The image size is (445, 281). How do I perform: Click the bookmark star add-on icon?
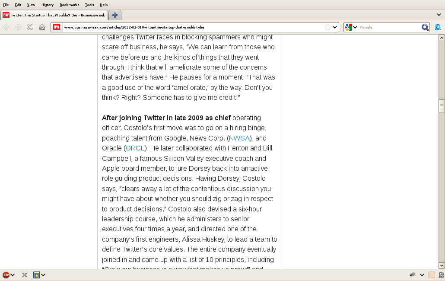pyautogui.click(x=36, y=275)
